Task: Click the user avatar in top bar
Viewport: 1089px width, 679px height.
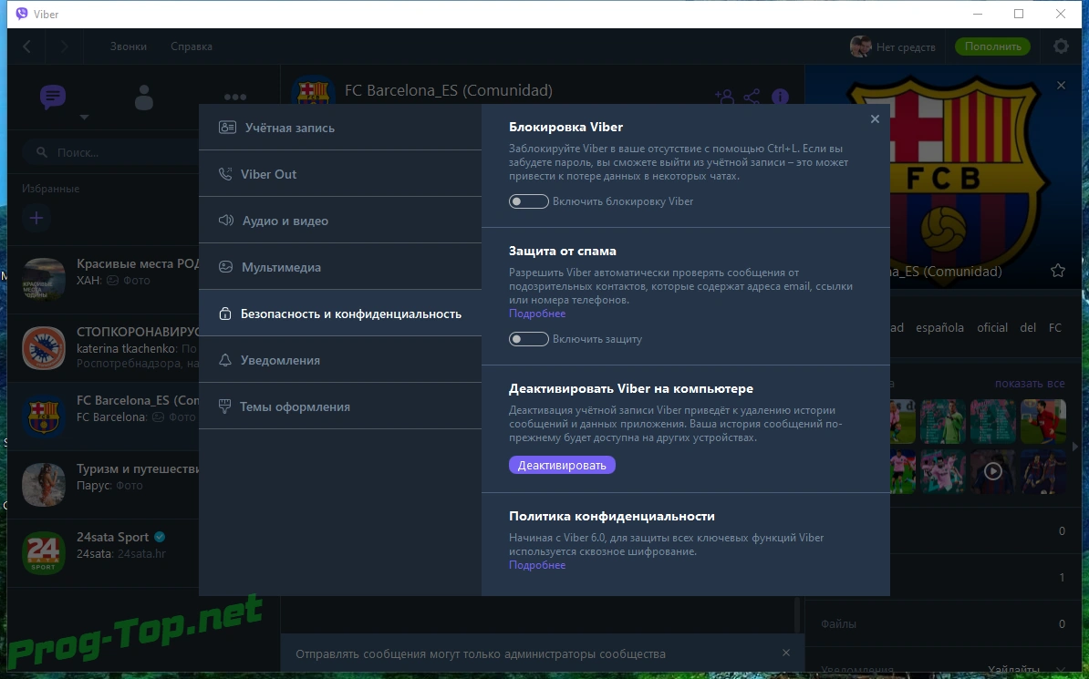Action: [860, 46]
